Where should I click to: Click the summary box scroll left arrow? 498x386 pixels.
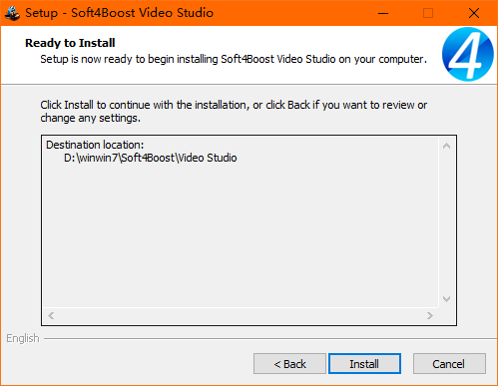51,315
